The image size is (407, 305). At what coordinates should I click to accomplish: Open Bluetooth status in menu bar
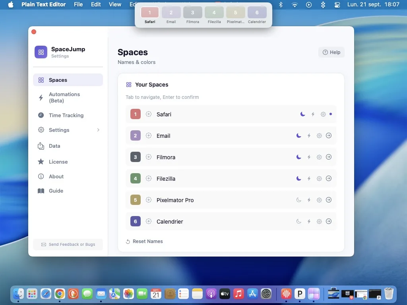pyautogui.click(x=281, y=5)
